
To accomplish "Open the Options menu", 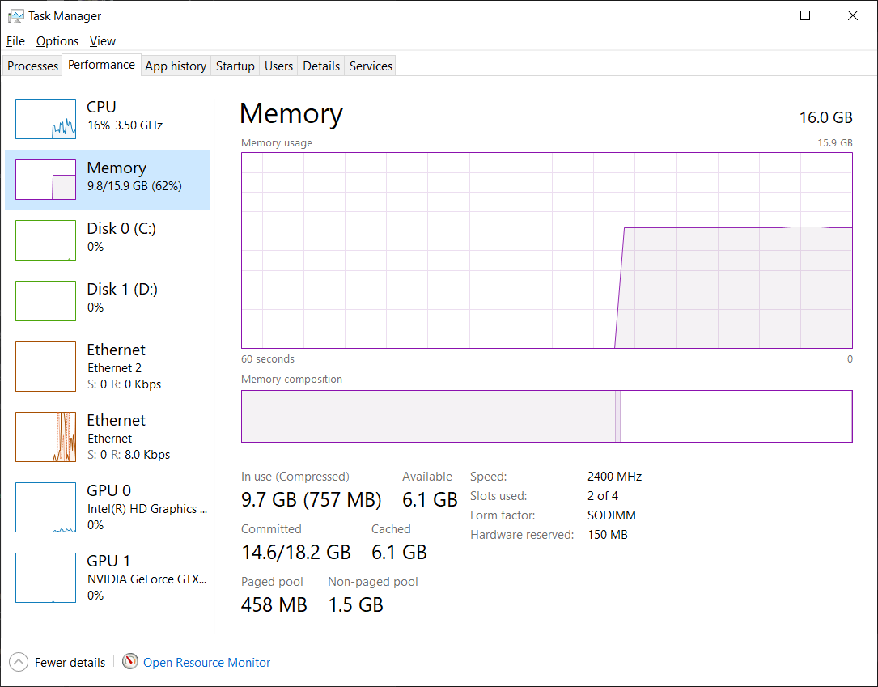I will [57, 41].
